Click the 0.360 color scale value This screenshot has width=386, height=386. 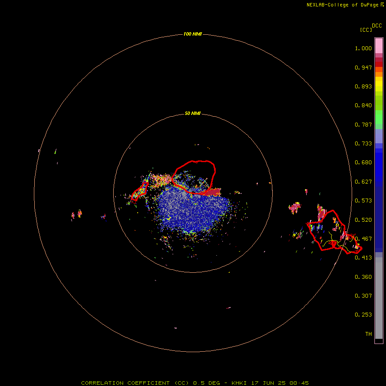(363, 277)
